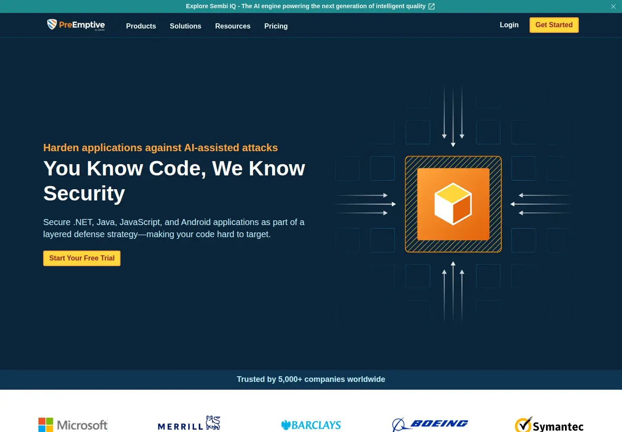The height and width of the screenshot is (432, 622).
Task: Open the external link icon in the banner
Action: [x=432, y=6]
